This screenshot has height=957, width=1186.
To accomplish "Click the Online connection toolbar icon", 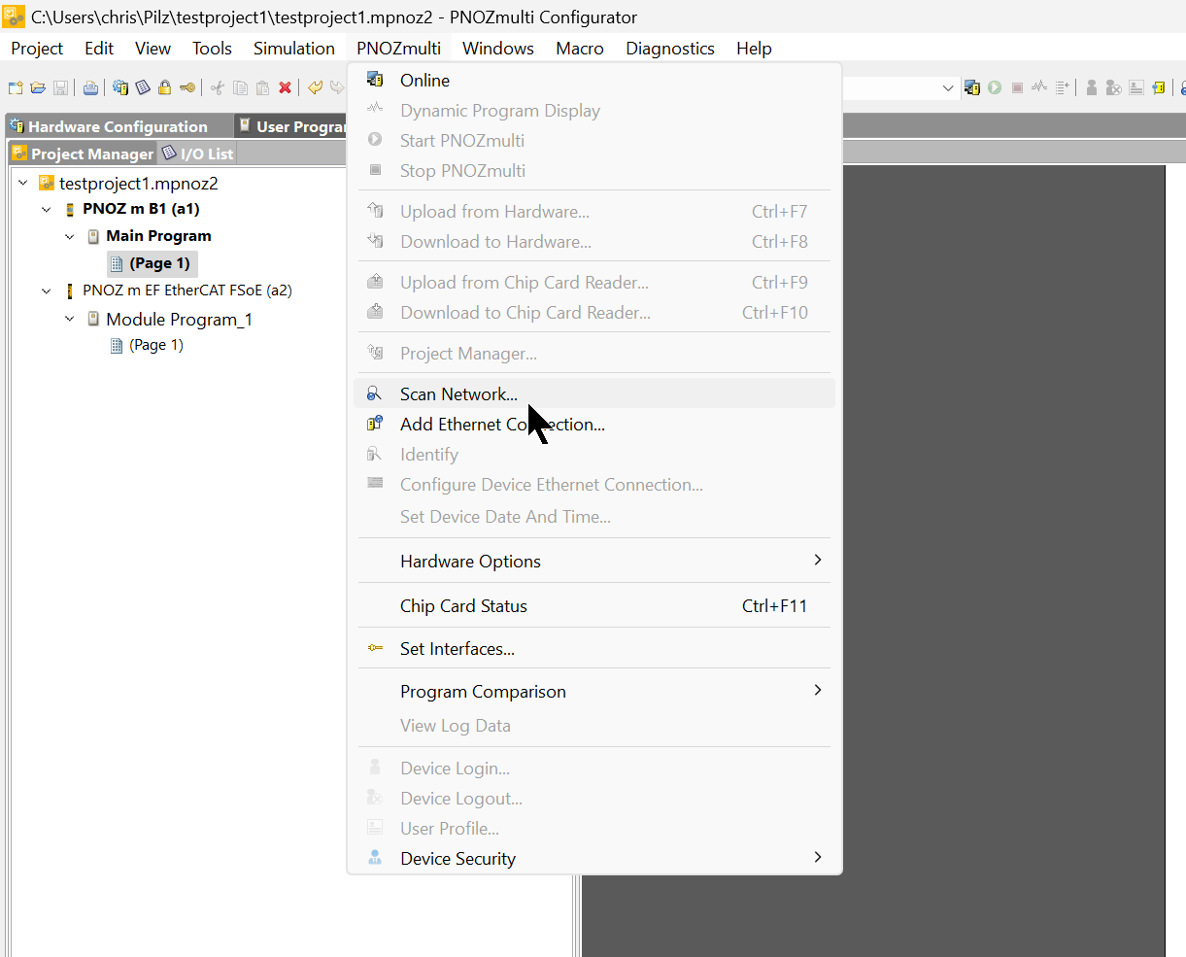I will [972, 87].
